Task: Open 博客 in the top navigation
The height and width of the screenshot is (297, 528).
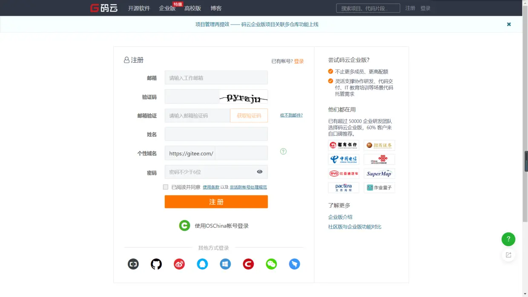Action: (216, 8)
